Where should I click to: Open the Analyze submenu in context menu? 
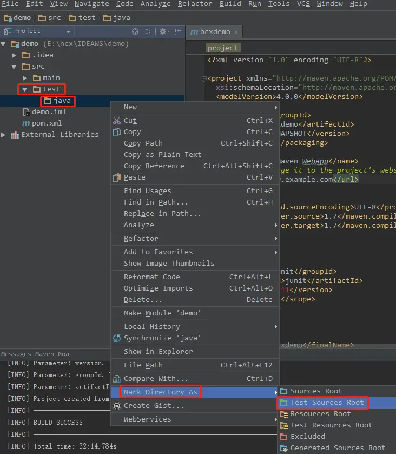[x=195, y=225]
